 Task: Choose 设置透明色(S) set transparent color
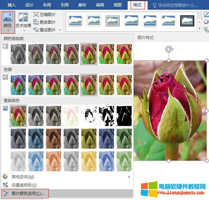coord(67,185)
